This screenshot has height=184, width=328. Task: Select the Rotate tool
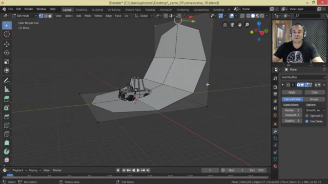pos(7,53)
